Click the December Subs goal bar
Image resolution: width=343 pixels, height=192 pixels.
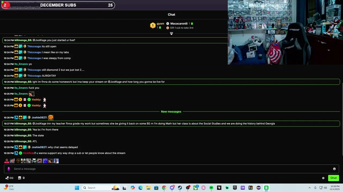click(x=58, y=5)
